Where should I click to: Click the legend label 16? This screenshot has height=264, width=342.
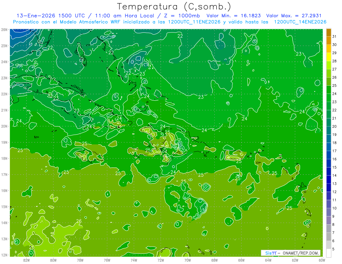[335, 159]
